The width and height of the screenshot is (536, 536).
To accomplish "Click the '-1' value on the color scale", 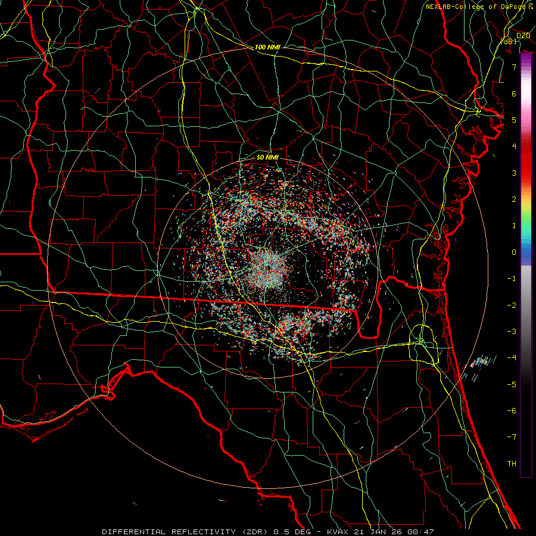I will click(512, 279).
